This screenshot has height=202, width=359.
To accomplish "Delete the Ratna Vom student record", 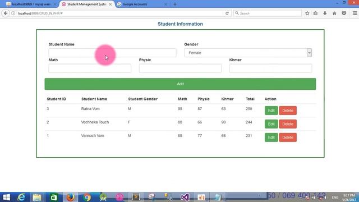I will click(288, 111).
